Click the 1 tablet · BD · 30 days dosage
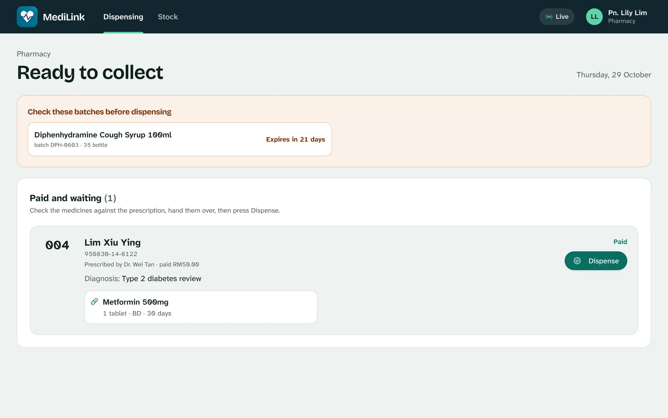Viewport: 668px width, 418px height. [x=137, y=313]
